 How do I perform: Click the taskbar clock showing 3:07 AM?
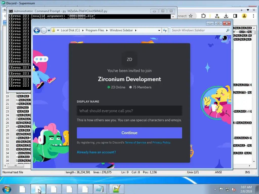coord(246,189)
